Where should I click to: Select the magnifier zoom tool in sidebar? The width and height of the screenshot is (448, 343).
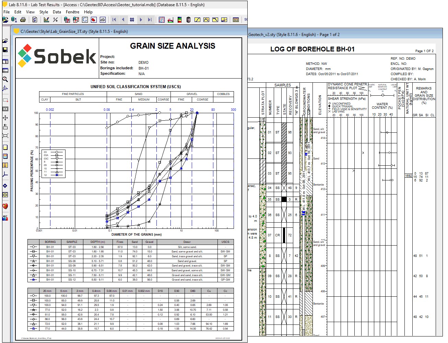[x=5, y=79]
